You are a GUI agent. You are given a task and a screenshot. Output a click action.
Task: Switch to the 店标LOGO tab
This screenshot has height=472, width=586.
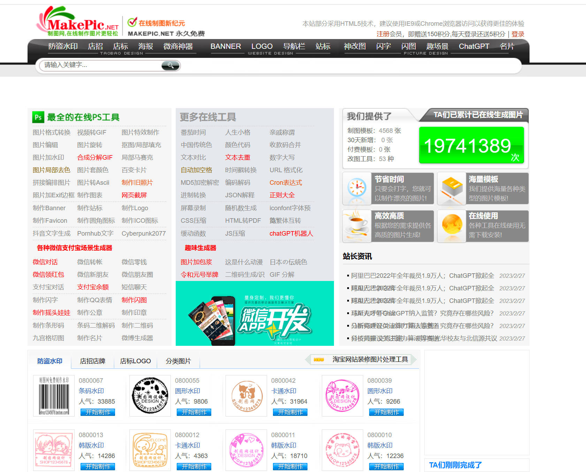pos(135,361)
